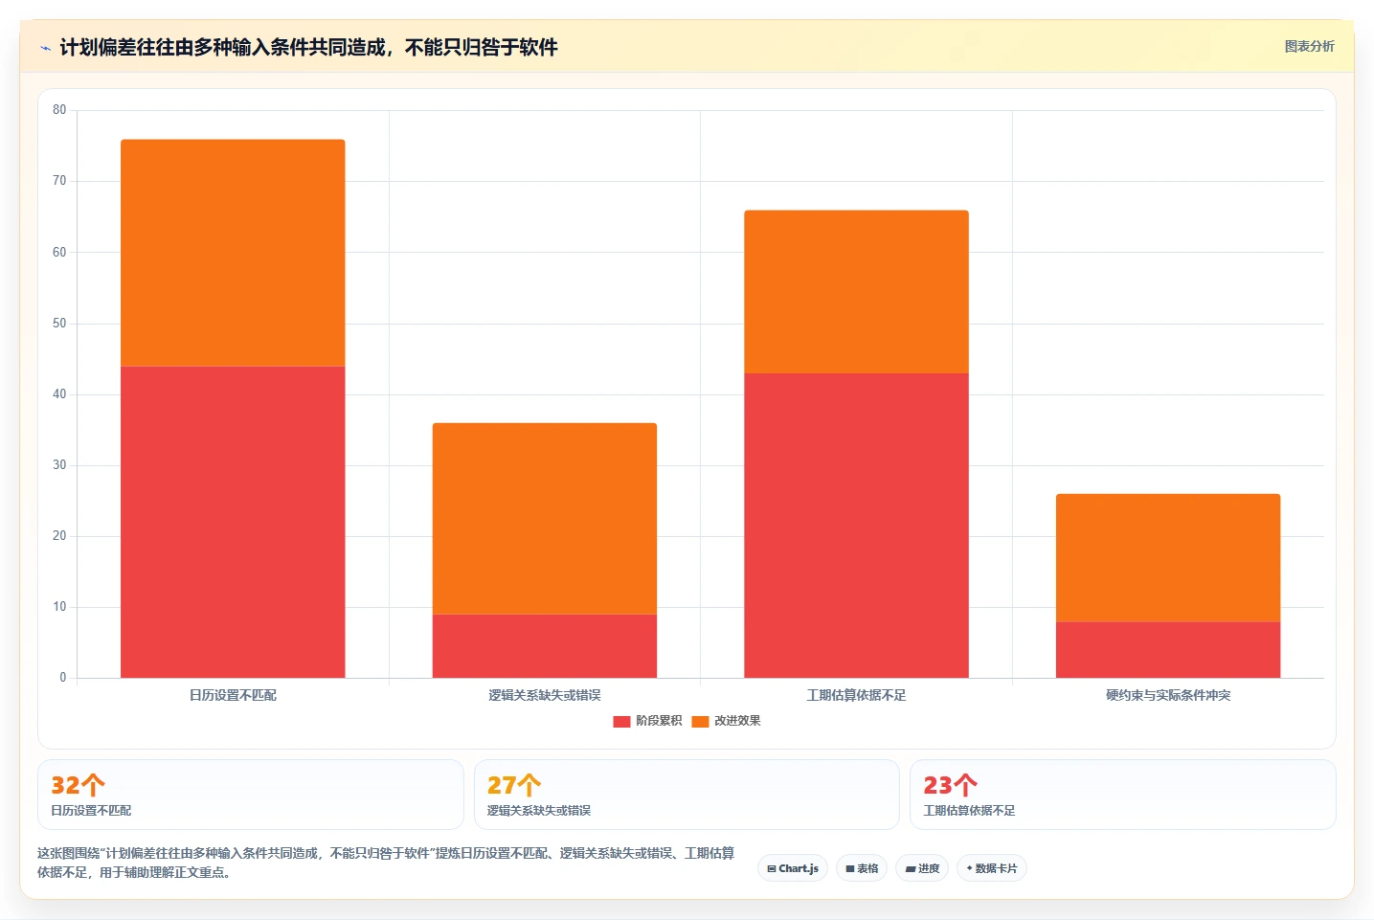Click the y-axis tick label 70
This screenshot has width=1374, height=920.
click(59, 181)
